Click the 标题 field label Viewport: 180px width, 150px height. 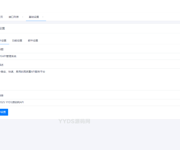coord(1,49)
